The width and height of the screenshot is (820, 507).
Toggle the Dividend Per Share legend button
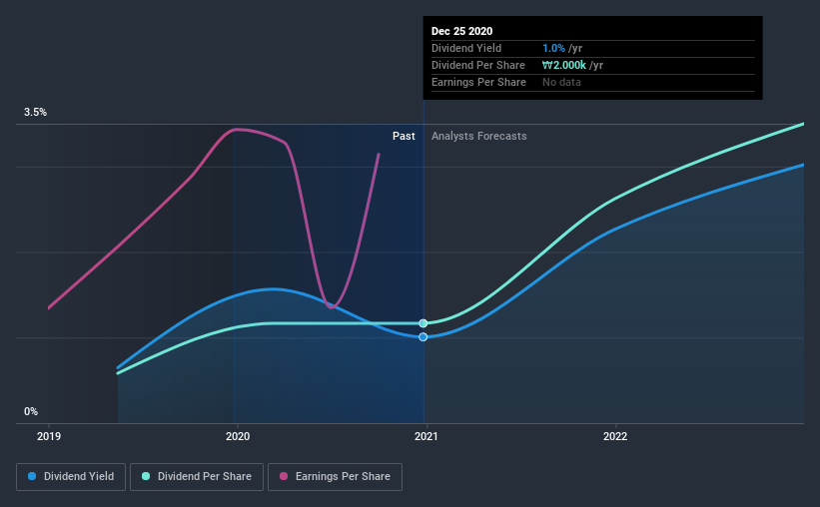[197, 477]
